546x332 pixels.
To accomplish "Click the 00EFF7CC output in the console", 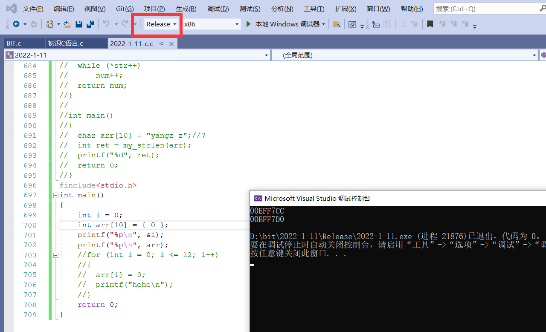I will pos(267,211).
